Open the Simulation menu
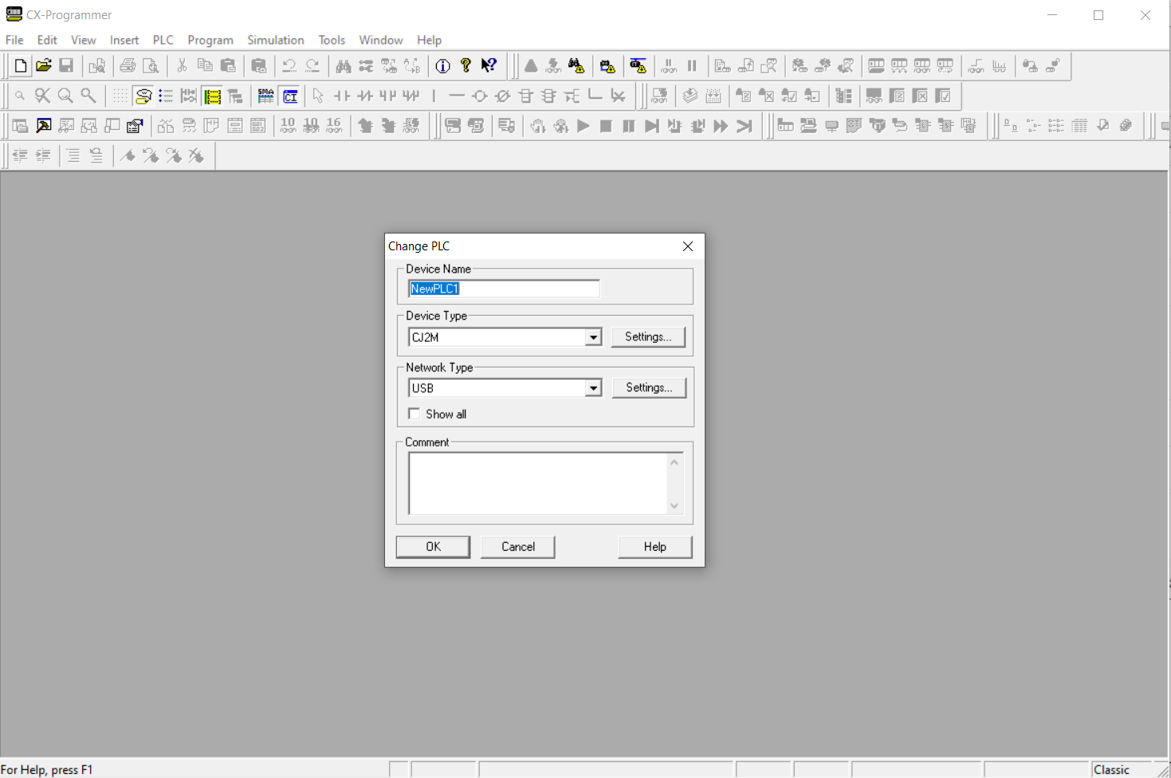Viewport: 1171px width, 778px height. click(276, 40)
